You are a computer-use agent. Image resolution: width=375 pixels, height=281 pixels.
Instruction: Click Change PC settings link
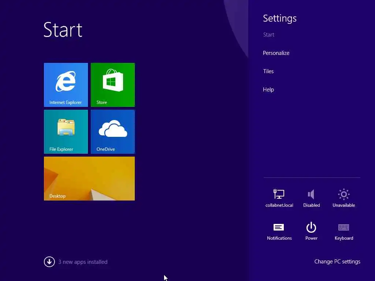point(337,262)
